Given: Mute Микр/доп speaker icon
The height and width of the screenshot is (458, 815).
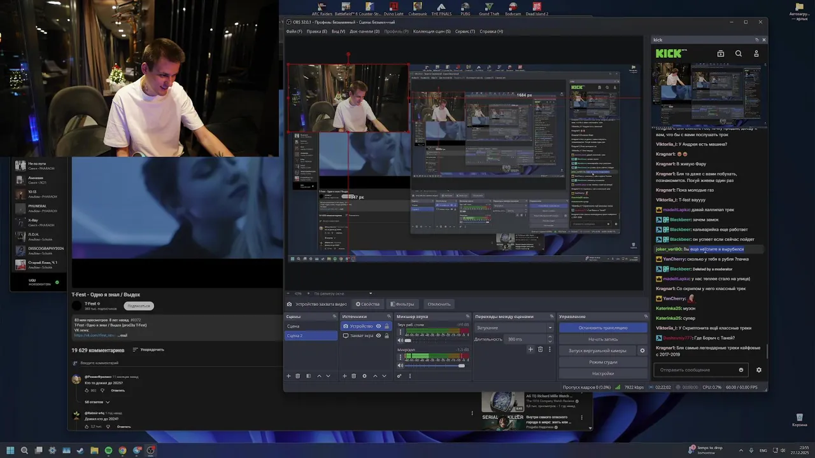Looking at the screenshot, I should tap(400, 365).
